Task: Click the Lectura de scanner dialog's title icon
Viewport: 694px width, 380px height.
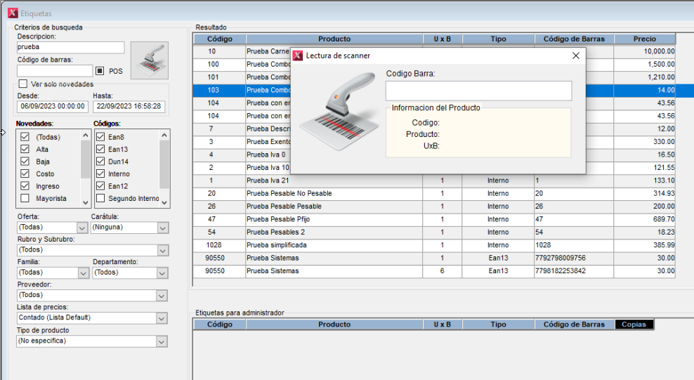Action: (x=299, y=55)
